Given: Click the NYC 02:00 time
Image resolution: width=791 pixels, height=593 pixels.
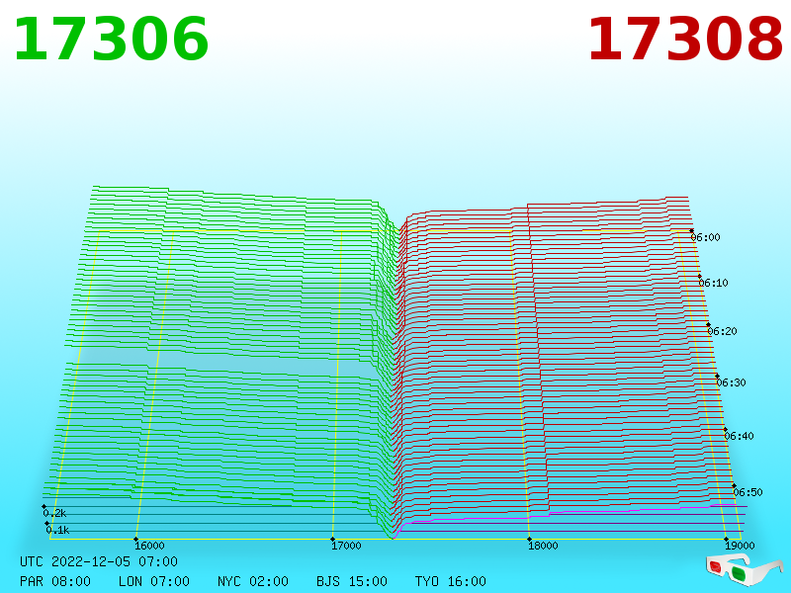Looking at the screenshot, I should click(x=253, y=581).
